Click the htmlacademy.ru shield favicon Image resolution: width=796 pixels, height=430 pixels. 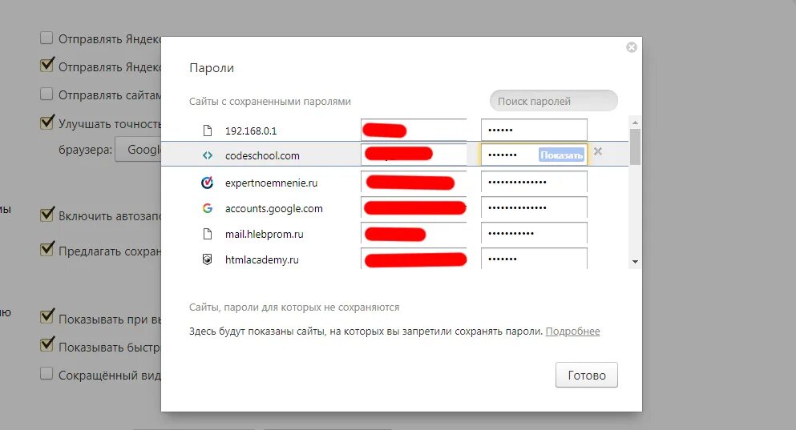(207, 259)
